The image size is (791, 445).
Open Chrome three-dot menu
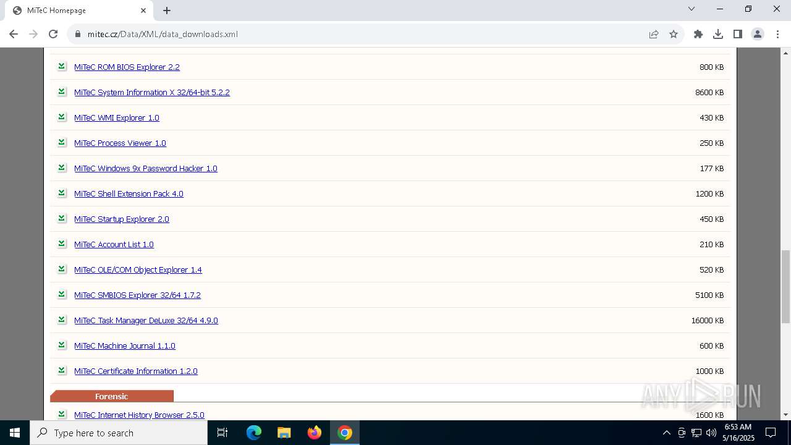(x=777, y=34)
